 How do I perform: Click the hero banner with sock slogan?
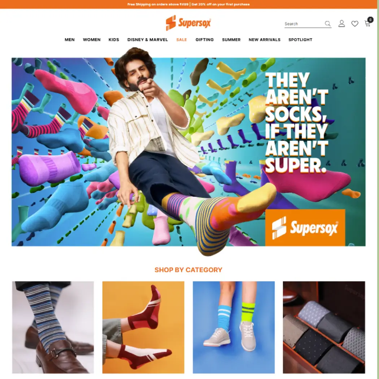[188, 152]
